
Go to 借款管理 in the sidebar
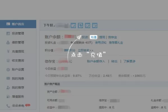(18, 42)
